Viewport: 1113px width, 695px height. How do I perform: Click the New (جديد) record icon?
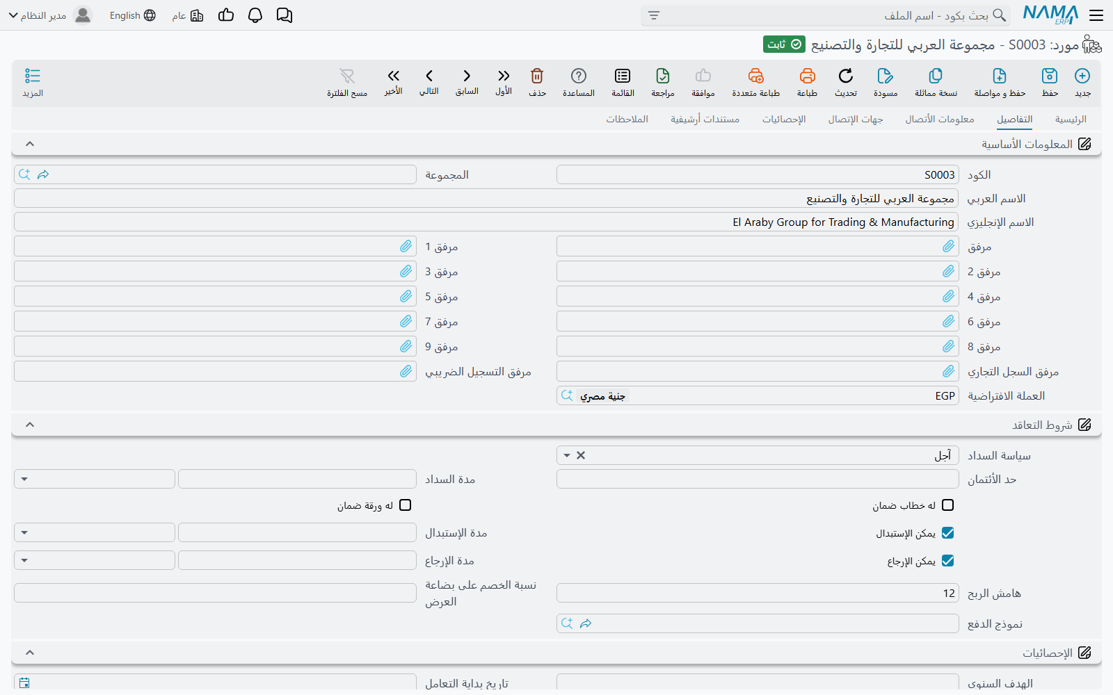pyautogui.click(x=1082, y=76)
